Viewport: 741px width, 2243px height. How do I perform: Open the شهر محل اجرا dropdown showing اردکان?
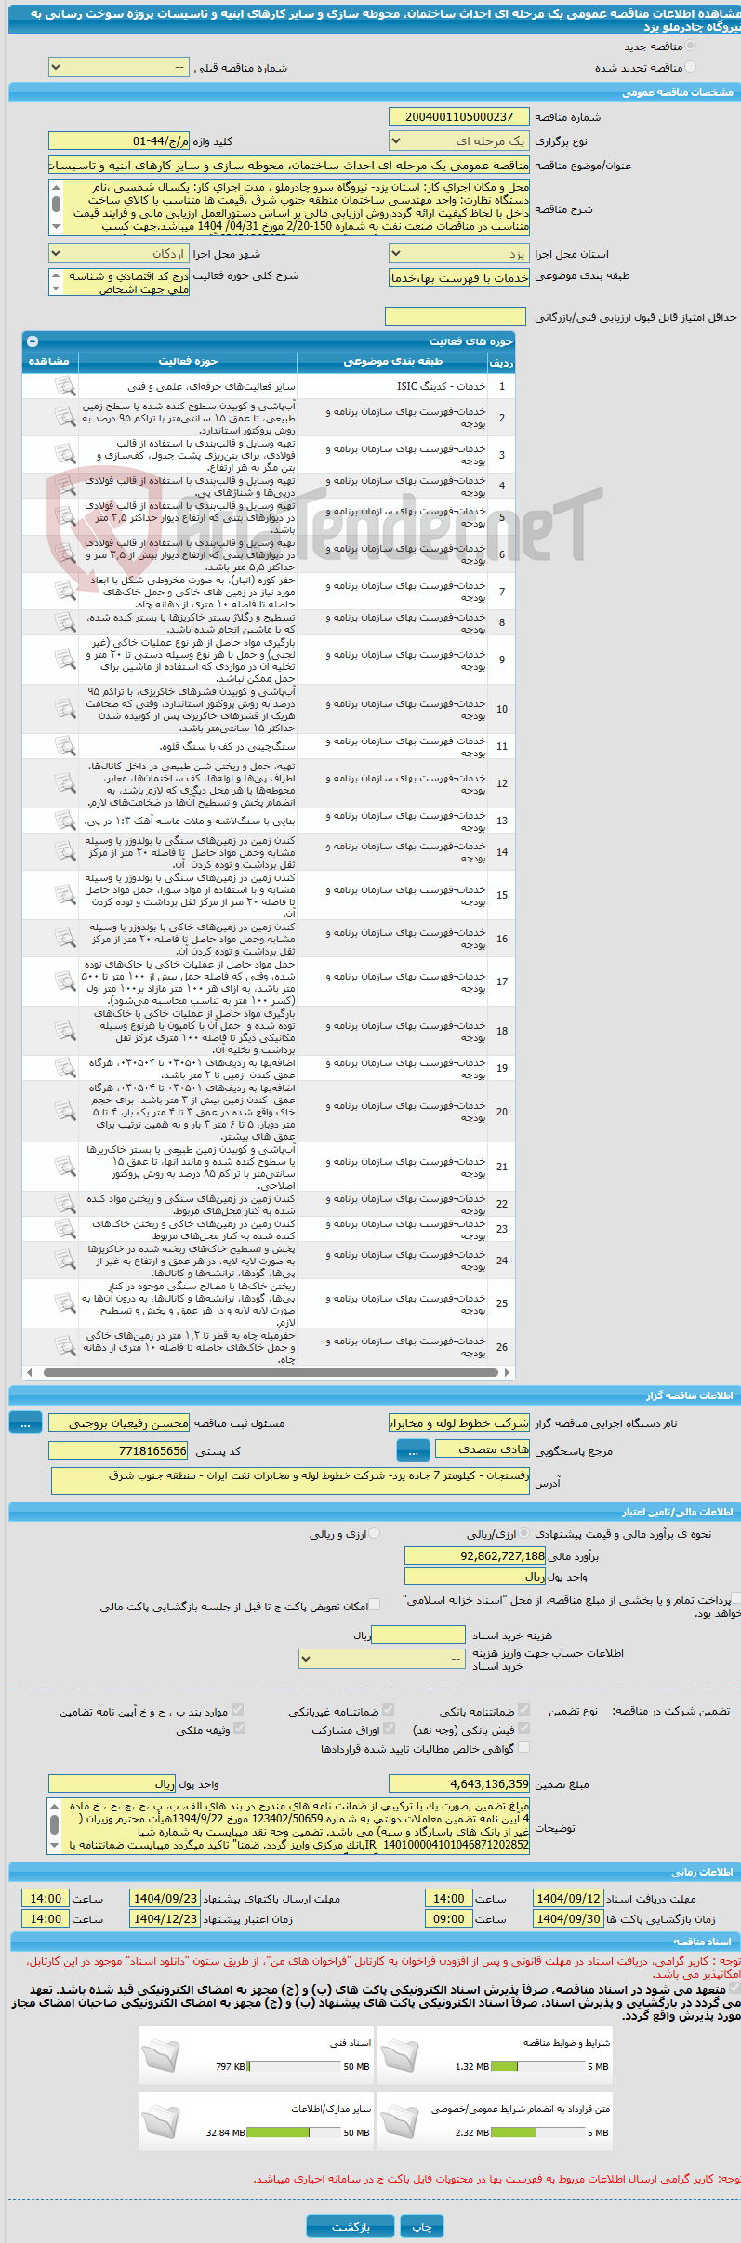[x=118, y=254]
